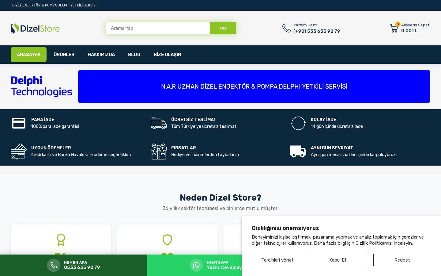Click the circular arrows icon for Kolay İade
The height and width of the screenshot is (276, 441).
tap(298, 123)
